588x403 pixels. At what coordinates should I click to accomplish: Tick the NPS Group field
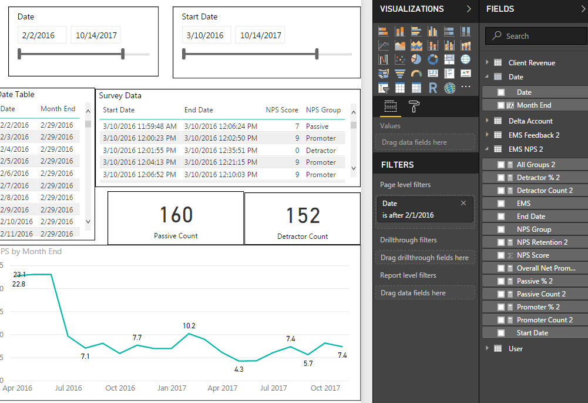pos(501,229)
